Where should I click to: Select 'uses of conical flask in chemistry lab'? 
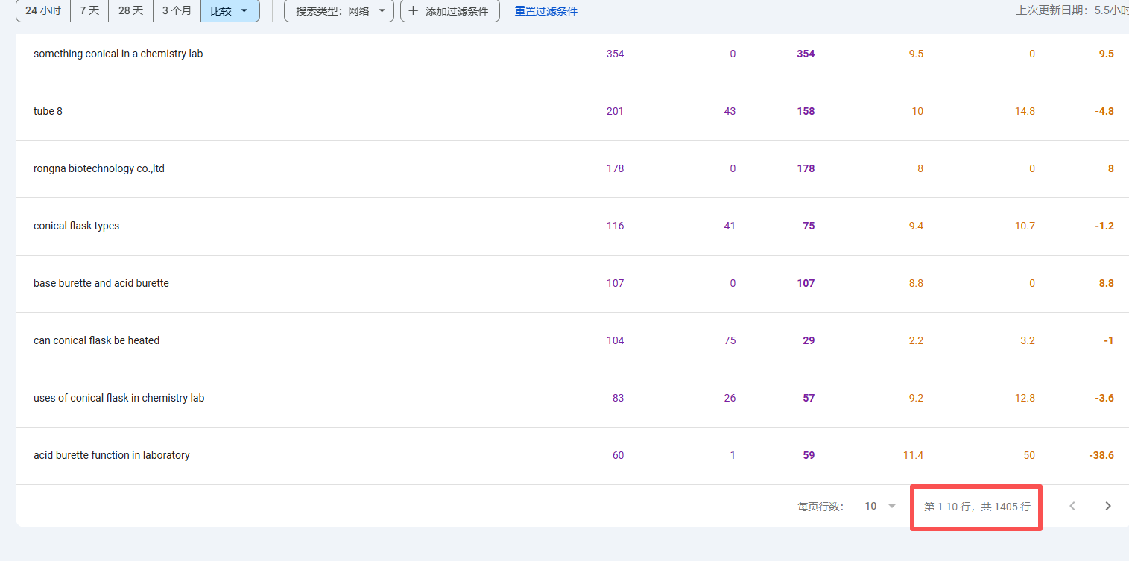point(118,398)
